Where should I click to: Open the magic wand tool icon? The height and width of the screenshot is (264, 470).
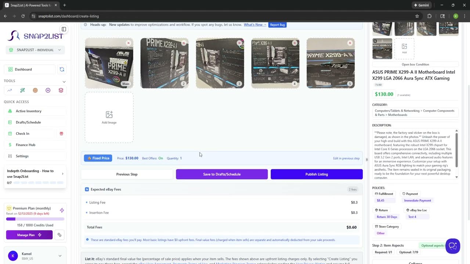point(22,90)
